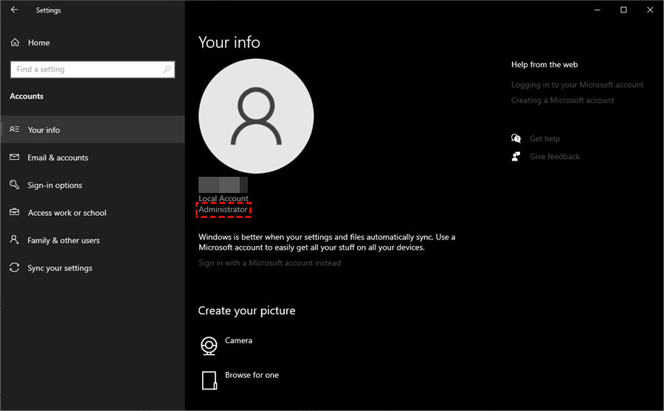
Task: Click the Sign-in options key icon
Action: tap(14, 185)
